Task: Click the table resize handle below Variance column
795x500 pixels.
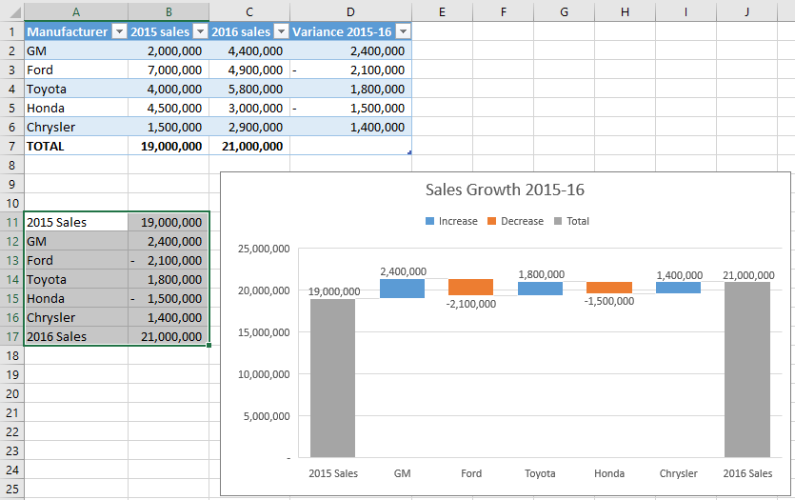Action: click(409, 152)
